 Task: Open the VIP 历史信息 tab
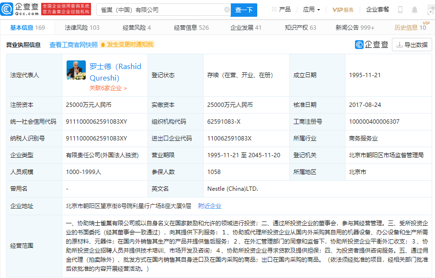[x=410, y=27]
